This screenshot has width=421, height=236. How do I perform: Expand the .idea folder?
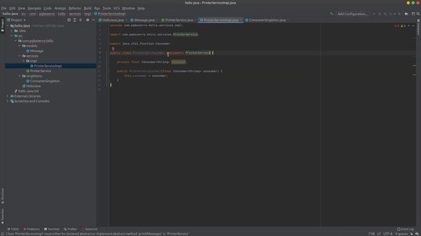pyautogui.click(x=12, y=31)
